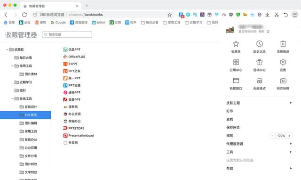Image resolution: width=301 pixels, height=180 pixels.
Task: Increase zoom with plus button
Action: point(289,136)
